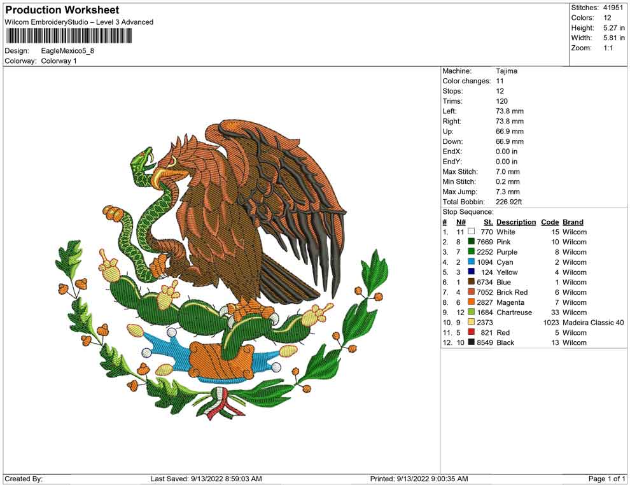Click the 'Stop Sequence:' label
Viewport: 630px width, 485px height.
click(468, 212)
